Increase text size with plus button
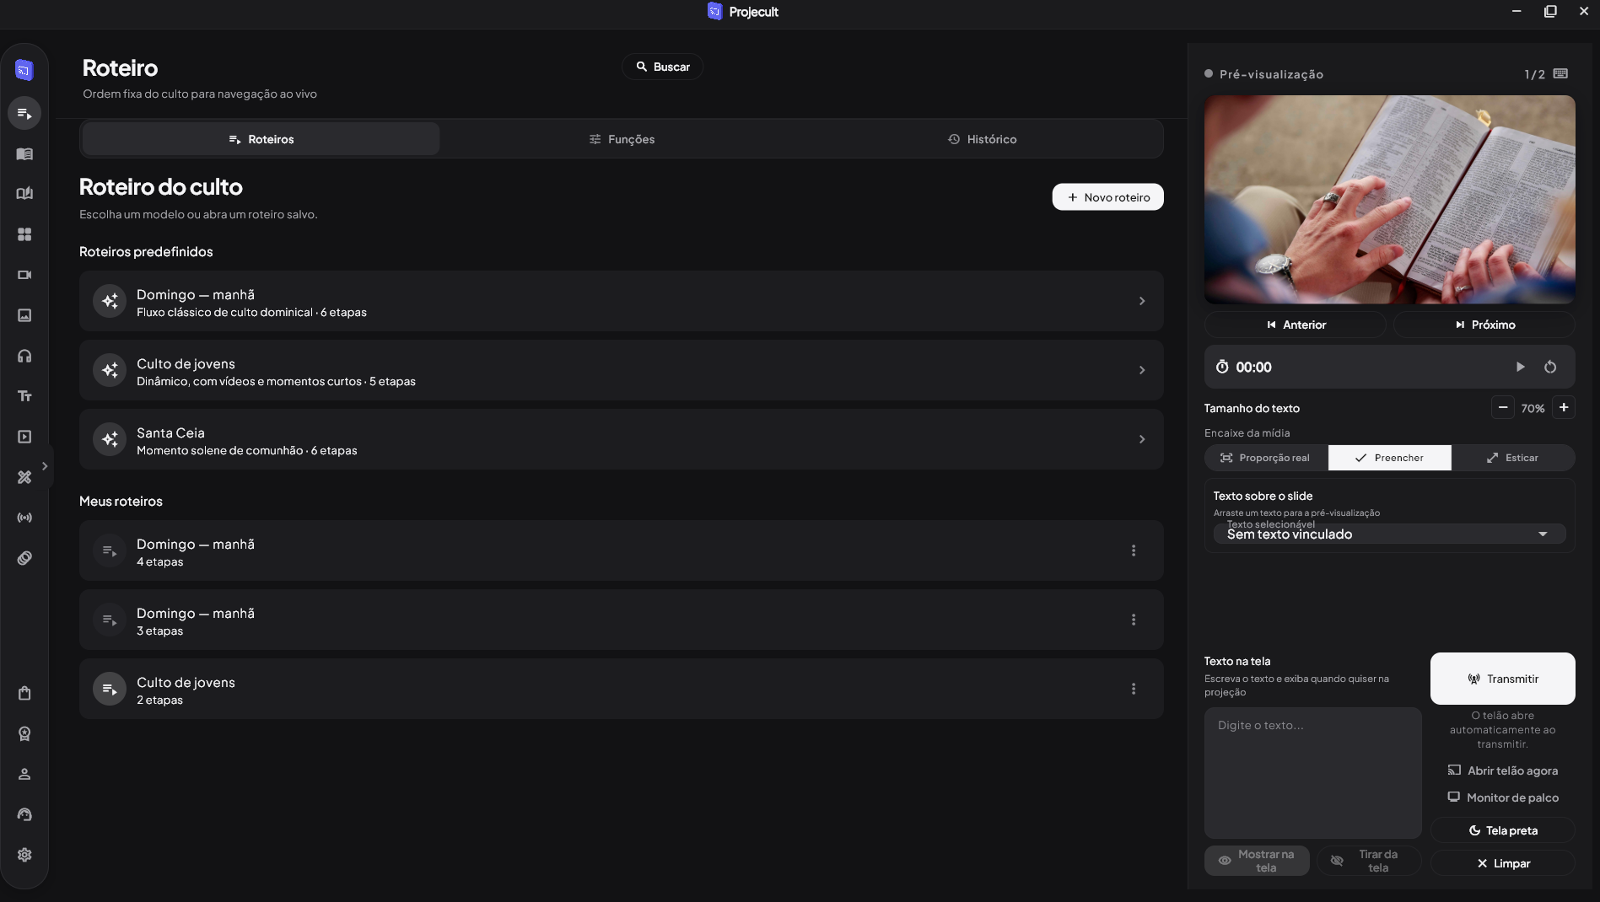The height and width of the screenshot is (902, 1600). tap(1564, 408)
